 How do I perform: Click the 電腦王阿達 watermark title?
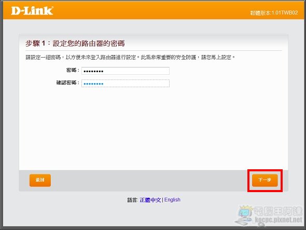click(x=278, y=211)
